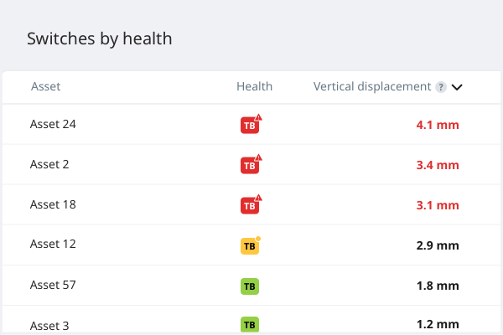This screenshot has width=503, height=335.
Task: Select the Asset 12 name
Action: pyautogui.click(x=53, y=245)
